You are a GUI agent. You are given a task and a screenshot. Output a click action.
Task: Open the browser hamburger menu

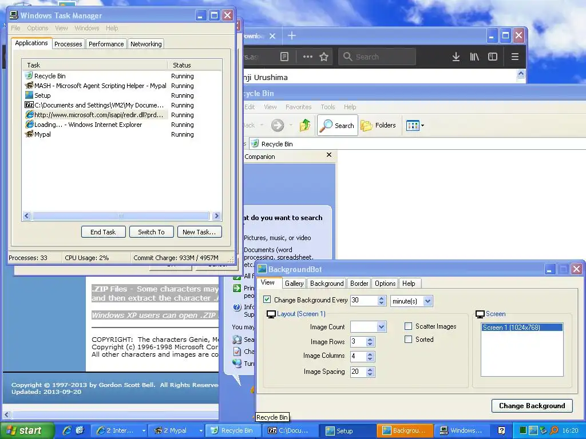point(515,57)
